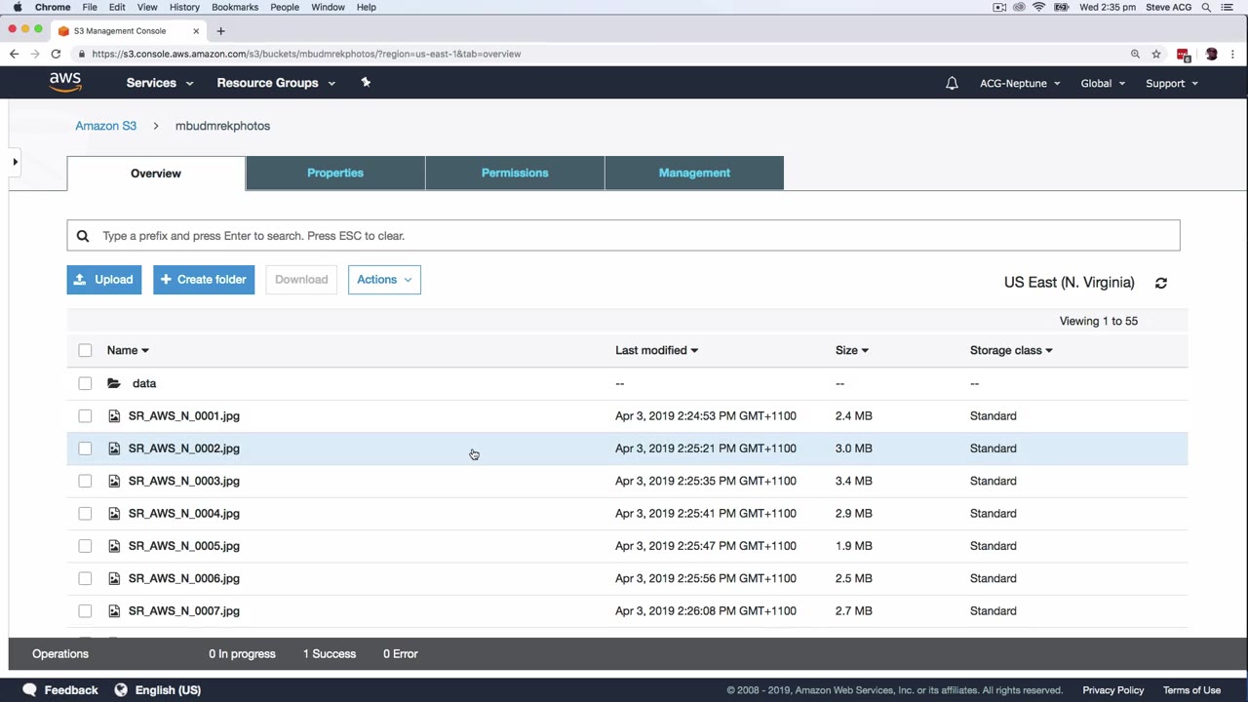
Task: Click the search magnifier icon in prefix box
Action: [x=83, y=236]
